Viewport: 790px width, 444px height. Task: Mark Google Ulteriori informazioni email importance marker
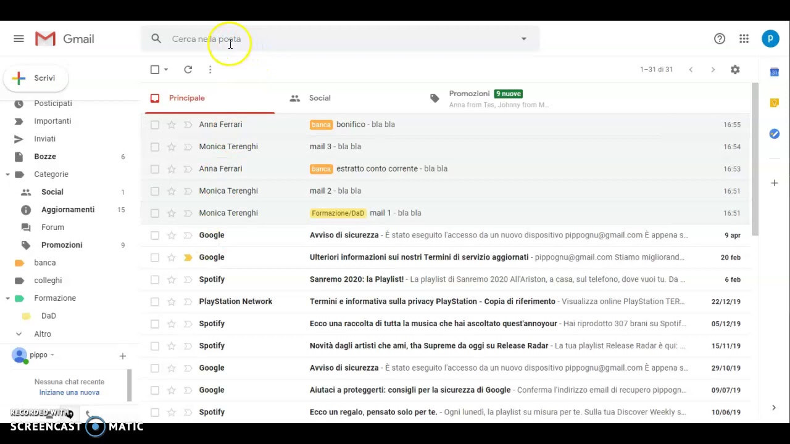(x=188, y=257)
